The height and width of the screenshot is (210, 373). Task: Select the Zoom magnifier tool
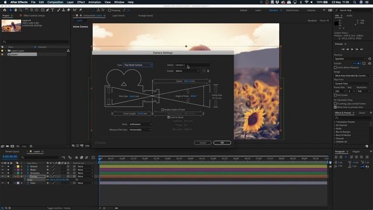click(21, 10)
